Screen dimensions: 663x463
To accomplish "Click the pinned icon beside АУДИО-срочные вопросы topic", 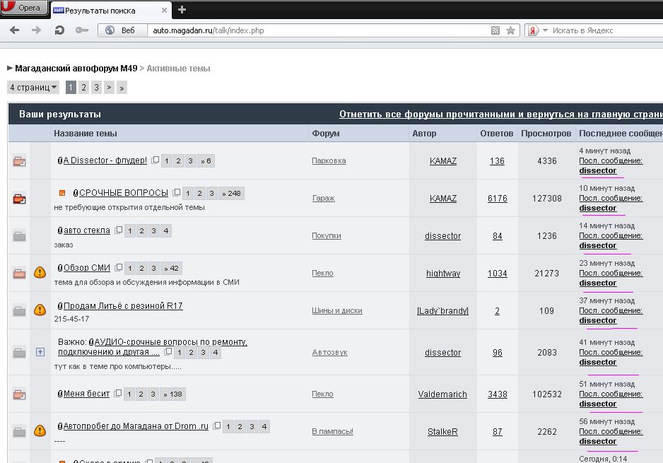I will pyautogui.click(x=40, y=352).
